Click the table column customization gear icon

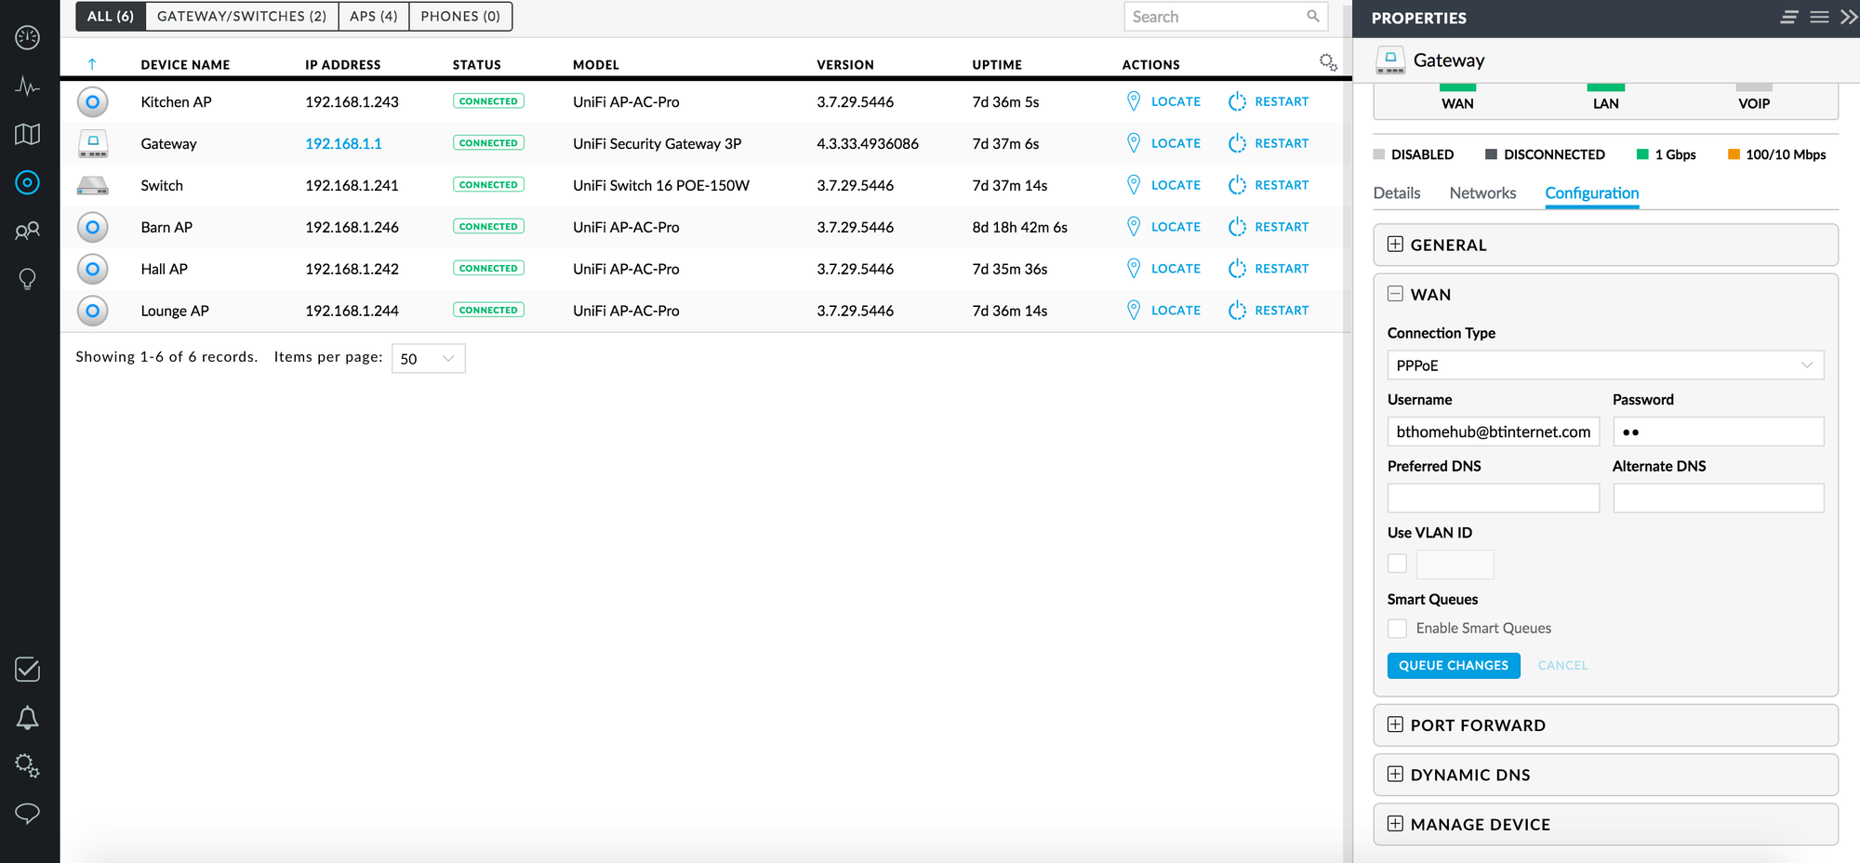(1328, 62)
